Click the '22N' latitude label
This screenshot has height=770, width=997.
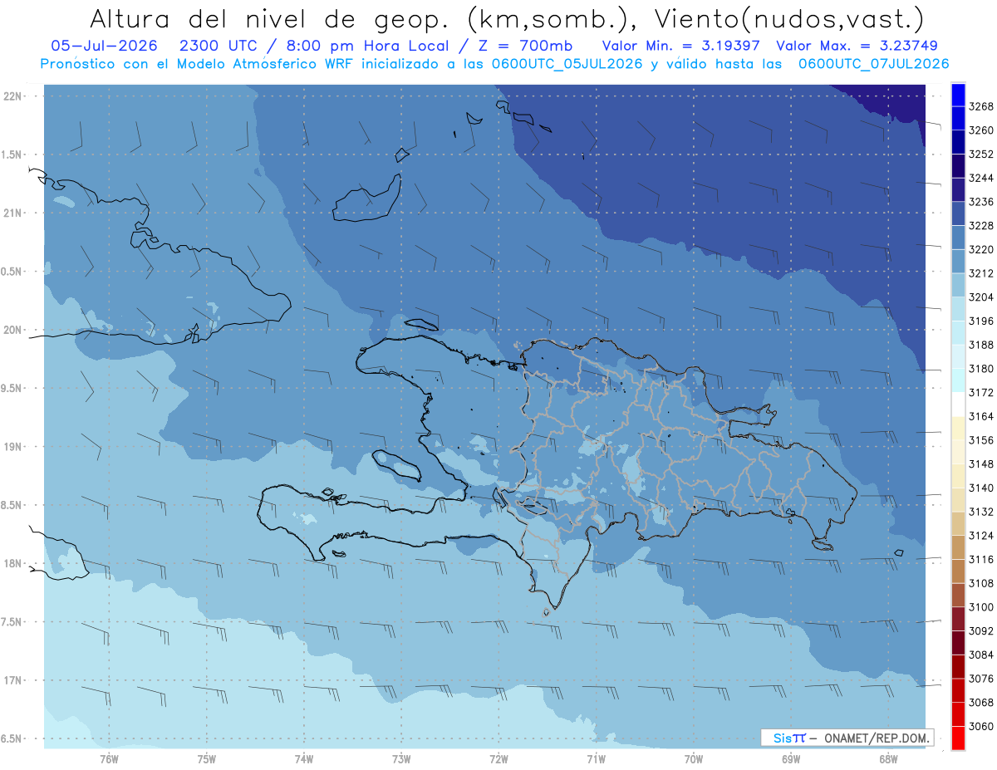click(12, 96)
